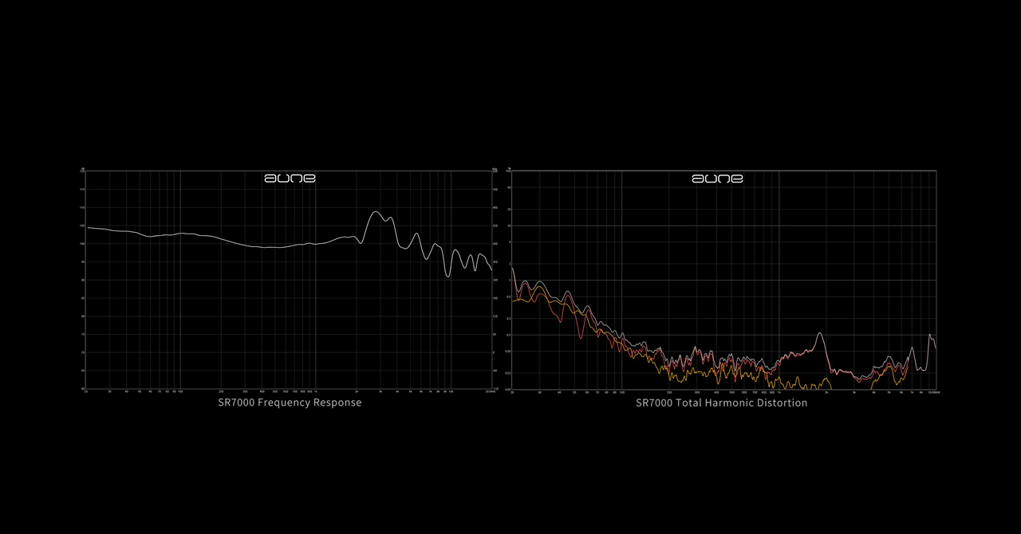Screen dimensions: 1021x534
Task: Click the distortion spike at the far right end
Action: coord(929,336)
